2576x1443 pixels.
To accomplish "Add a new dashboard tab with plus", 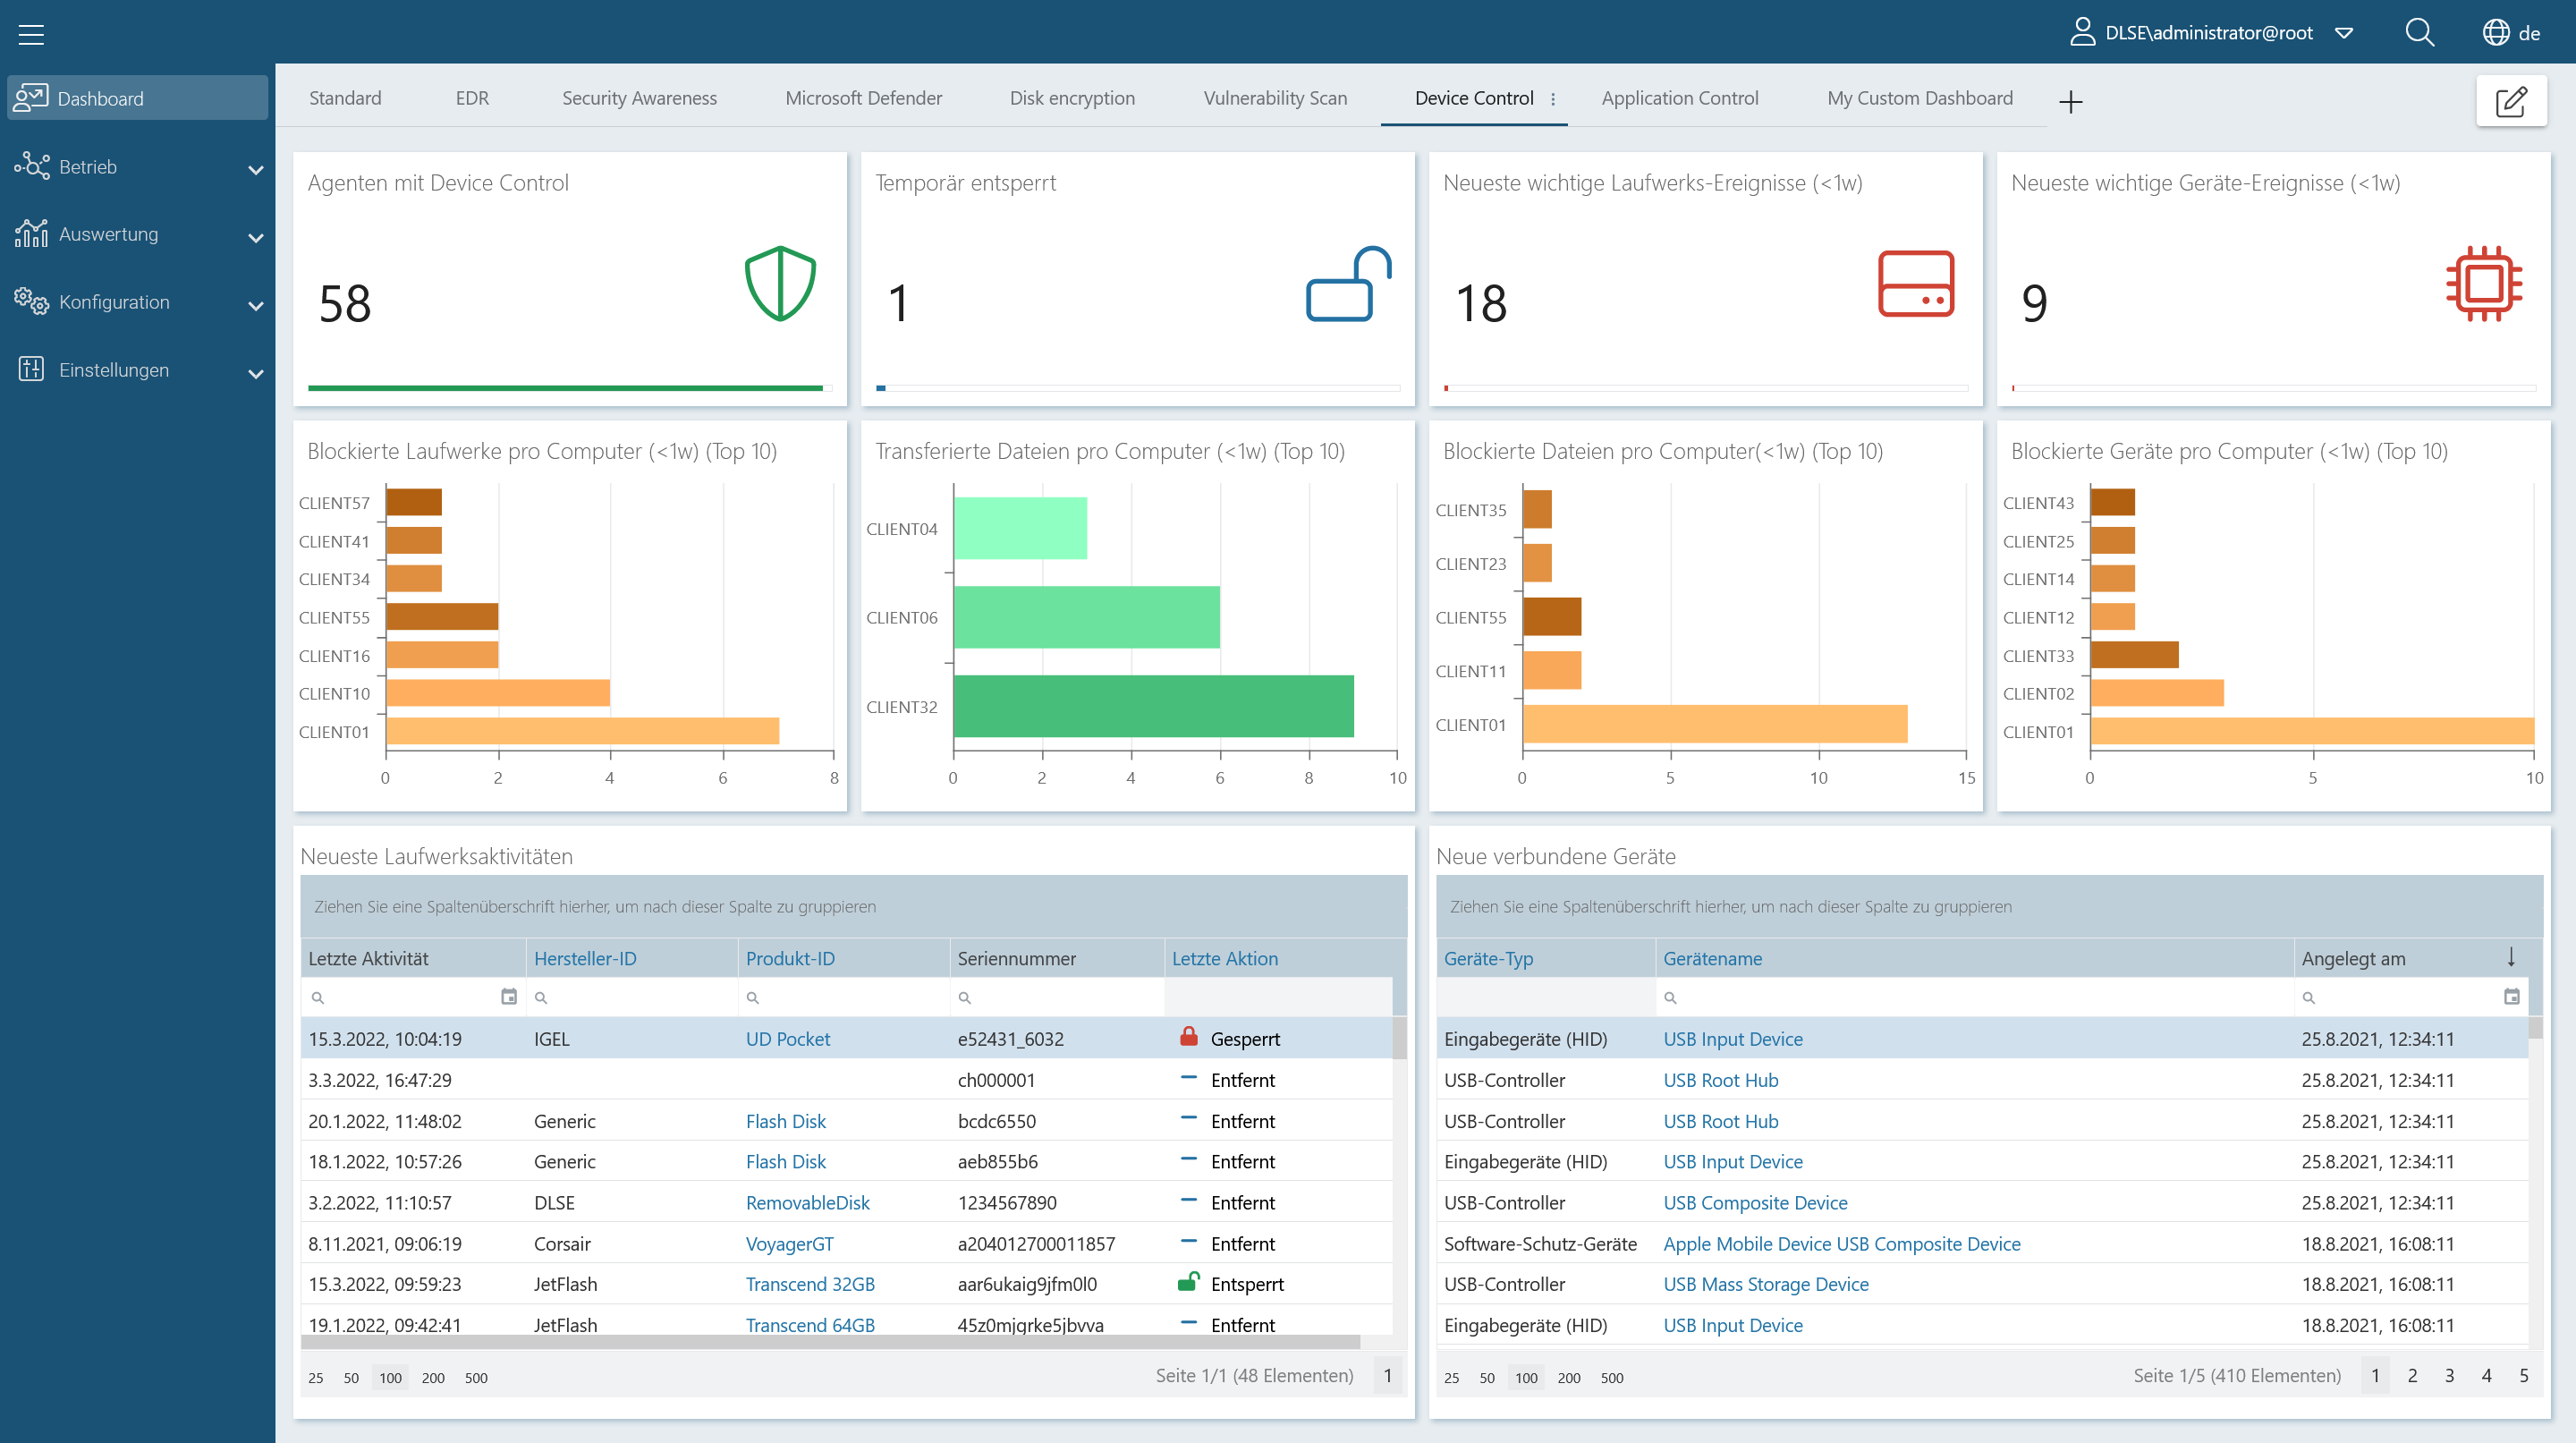I will click(2071, 101).
